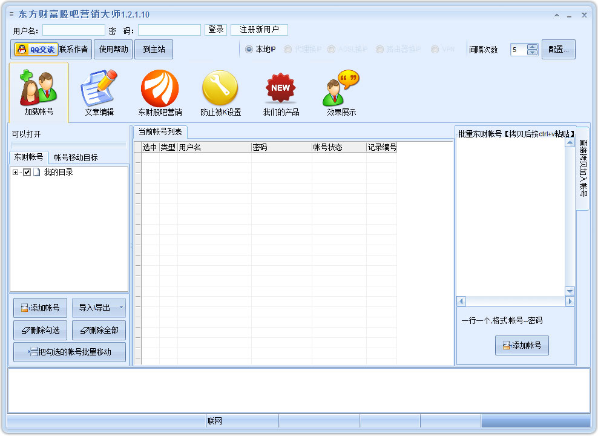Select the 路由器换IP radio button
The image size is (598, 436).
379,49
